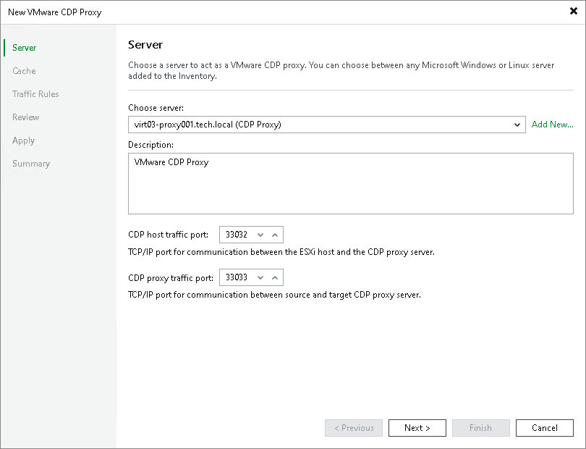Click the dialog title 'New VMware CDP Proxy'
This screenshot has height=449, width=586.
coord(54,12)
